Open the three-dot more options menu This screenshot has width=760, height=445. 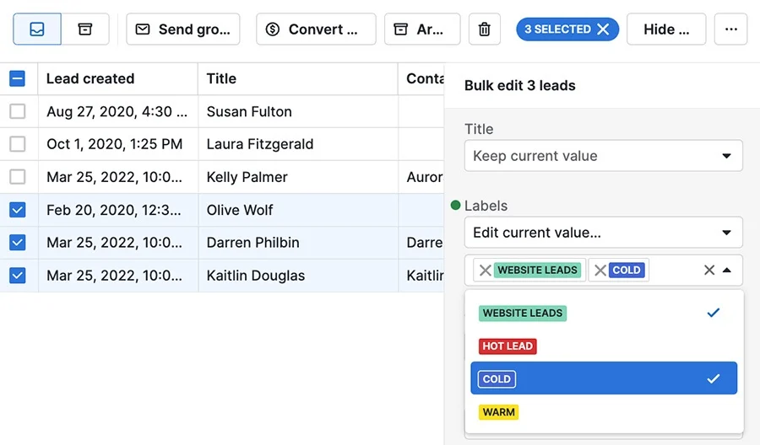pyautogui.click(x=731, y=29)
